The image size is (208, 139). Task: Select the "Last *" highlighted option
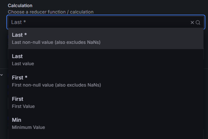point(106,39)
